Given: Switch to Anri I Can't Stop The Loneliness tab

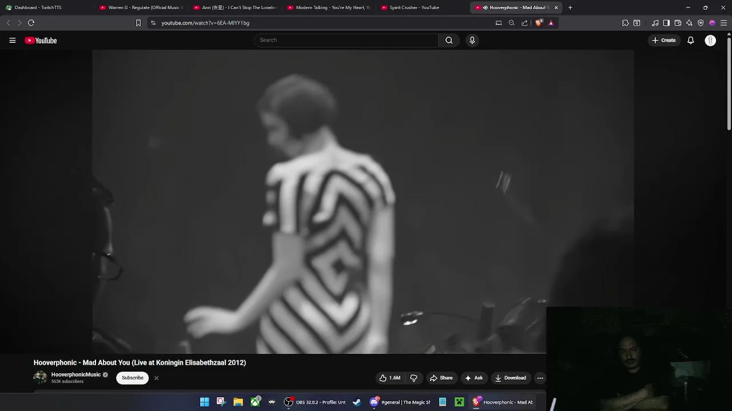Looking at the screenshot, I should pyautogui.click(x=234, y=7).
